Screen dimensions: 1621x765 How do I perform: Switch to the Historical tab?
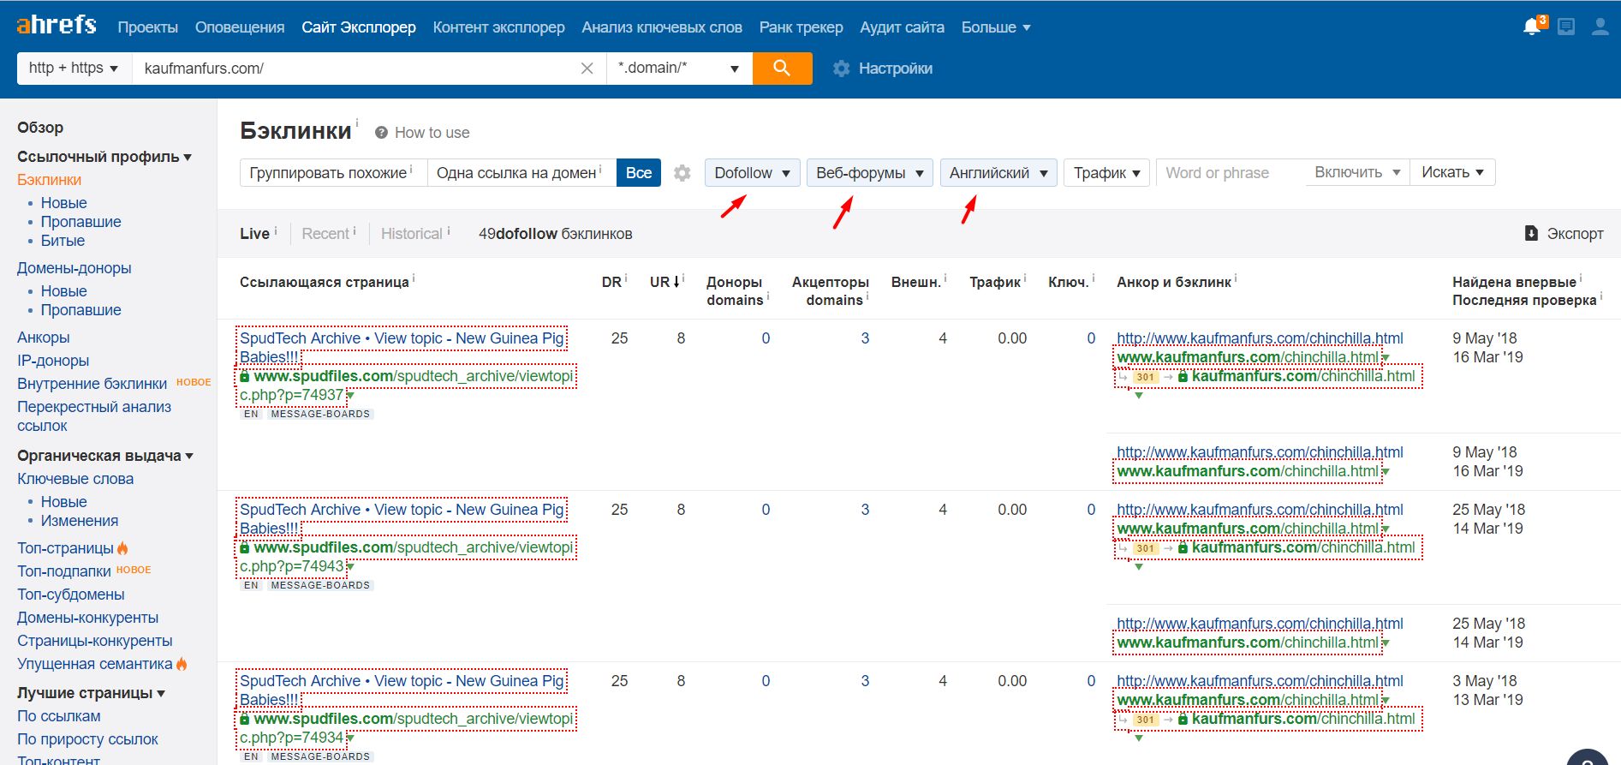pos(412,234)
